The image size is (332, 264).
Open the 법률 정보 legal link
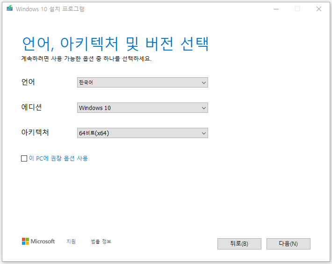point(101,242)
